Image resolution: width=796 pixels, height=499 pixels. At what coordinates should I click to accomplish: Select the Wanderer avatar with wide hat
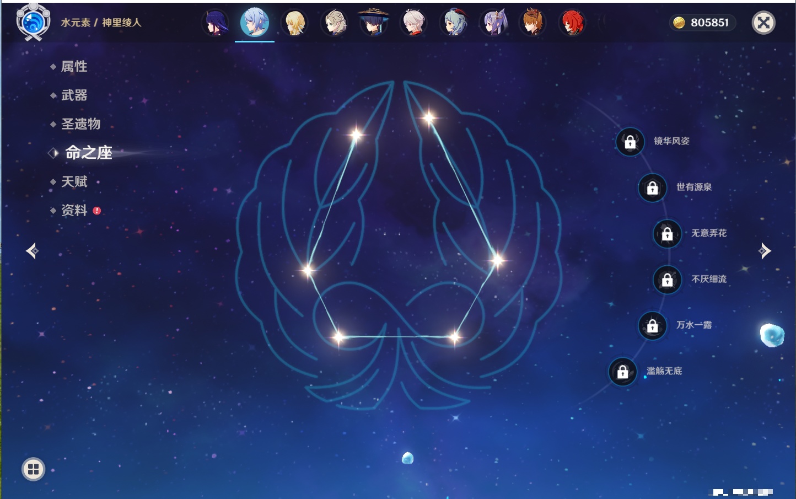(x=374, y=23)
